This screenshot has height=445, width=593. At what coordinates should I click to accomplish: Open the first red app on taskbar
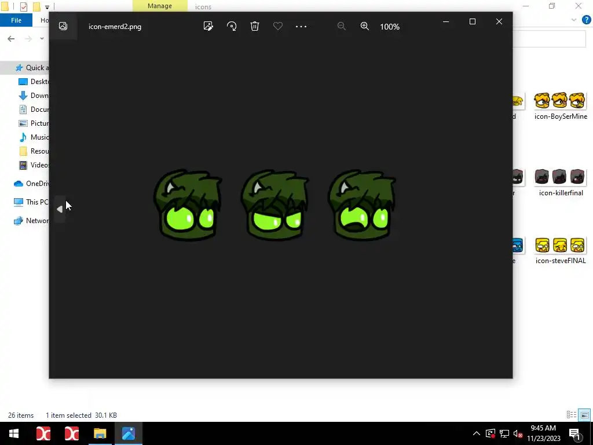click(x=43, y=433)
